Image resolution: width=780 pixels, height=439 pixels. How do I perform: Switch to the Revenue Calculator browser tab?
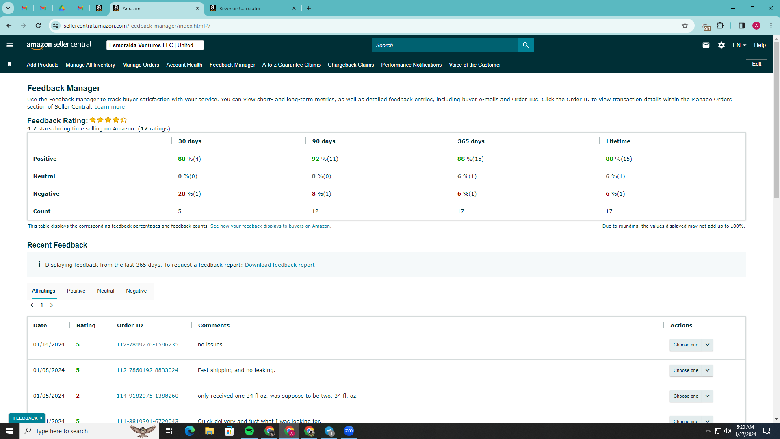coord(253,8)
